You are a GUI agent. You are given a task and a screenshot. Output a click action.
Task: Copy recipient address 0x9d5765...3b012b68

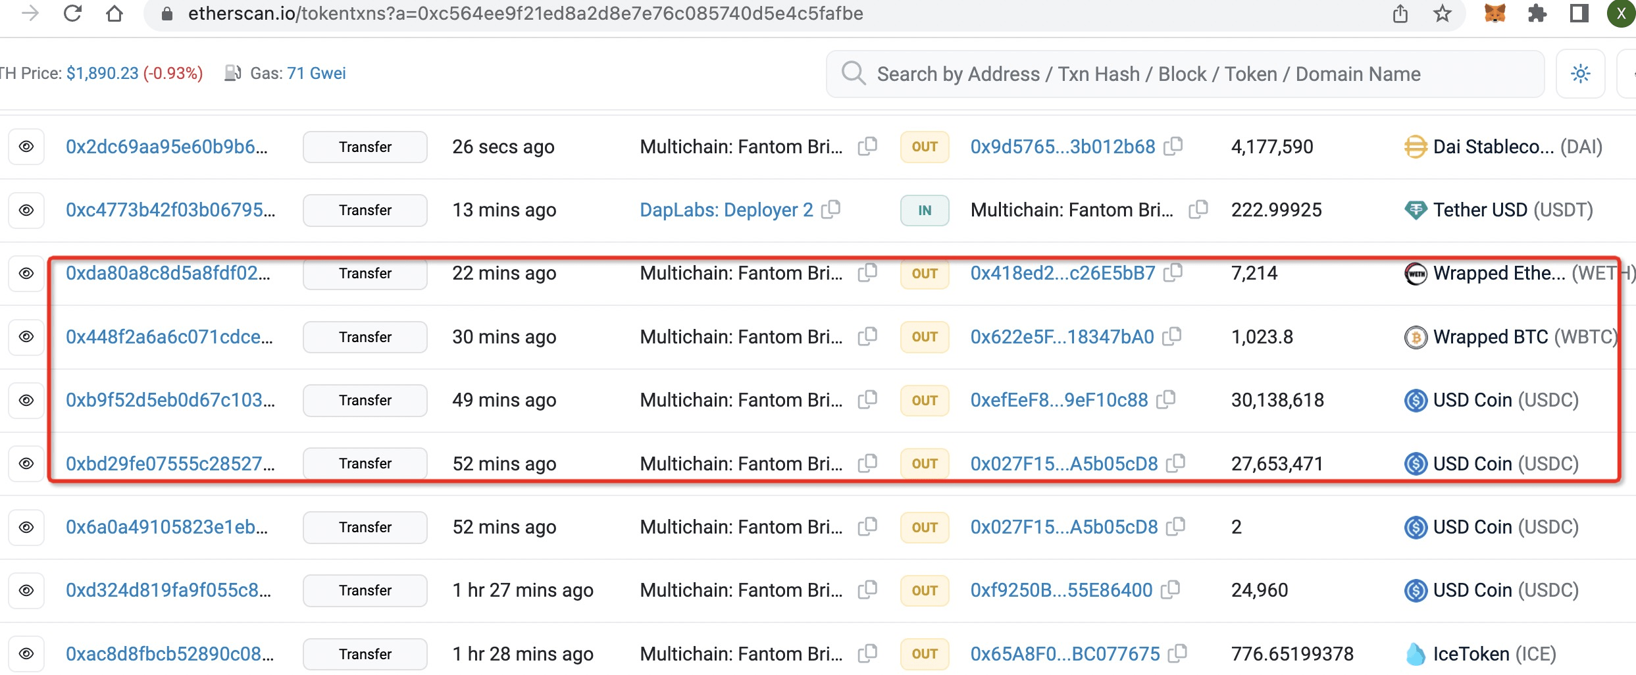pos(1173,146)
